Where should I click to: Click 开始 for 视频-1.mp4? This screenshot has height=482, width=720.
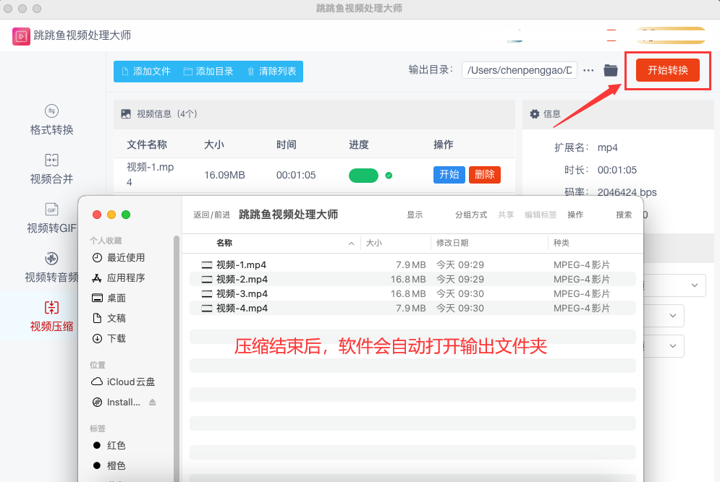[449, 175]
